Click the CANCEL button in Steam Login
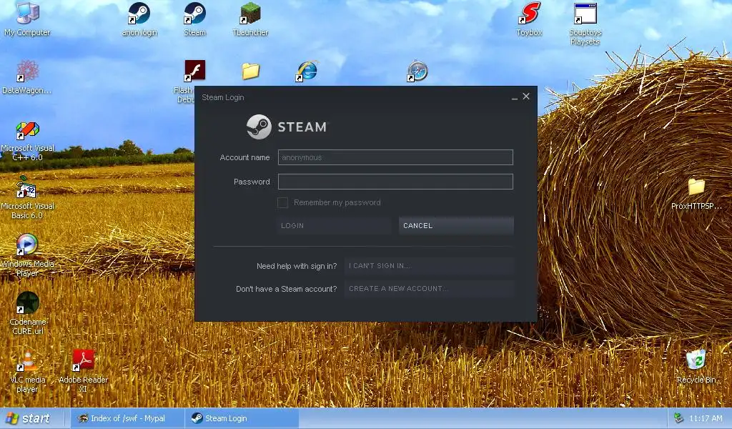Screen dimensions: 732x429 click(456, 225)
